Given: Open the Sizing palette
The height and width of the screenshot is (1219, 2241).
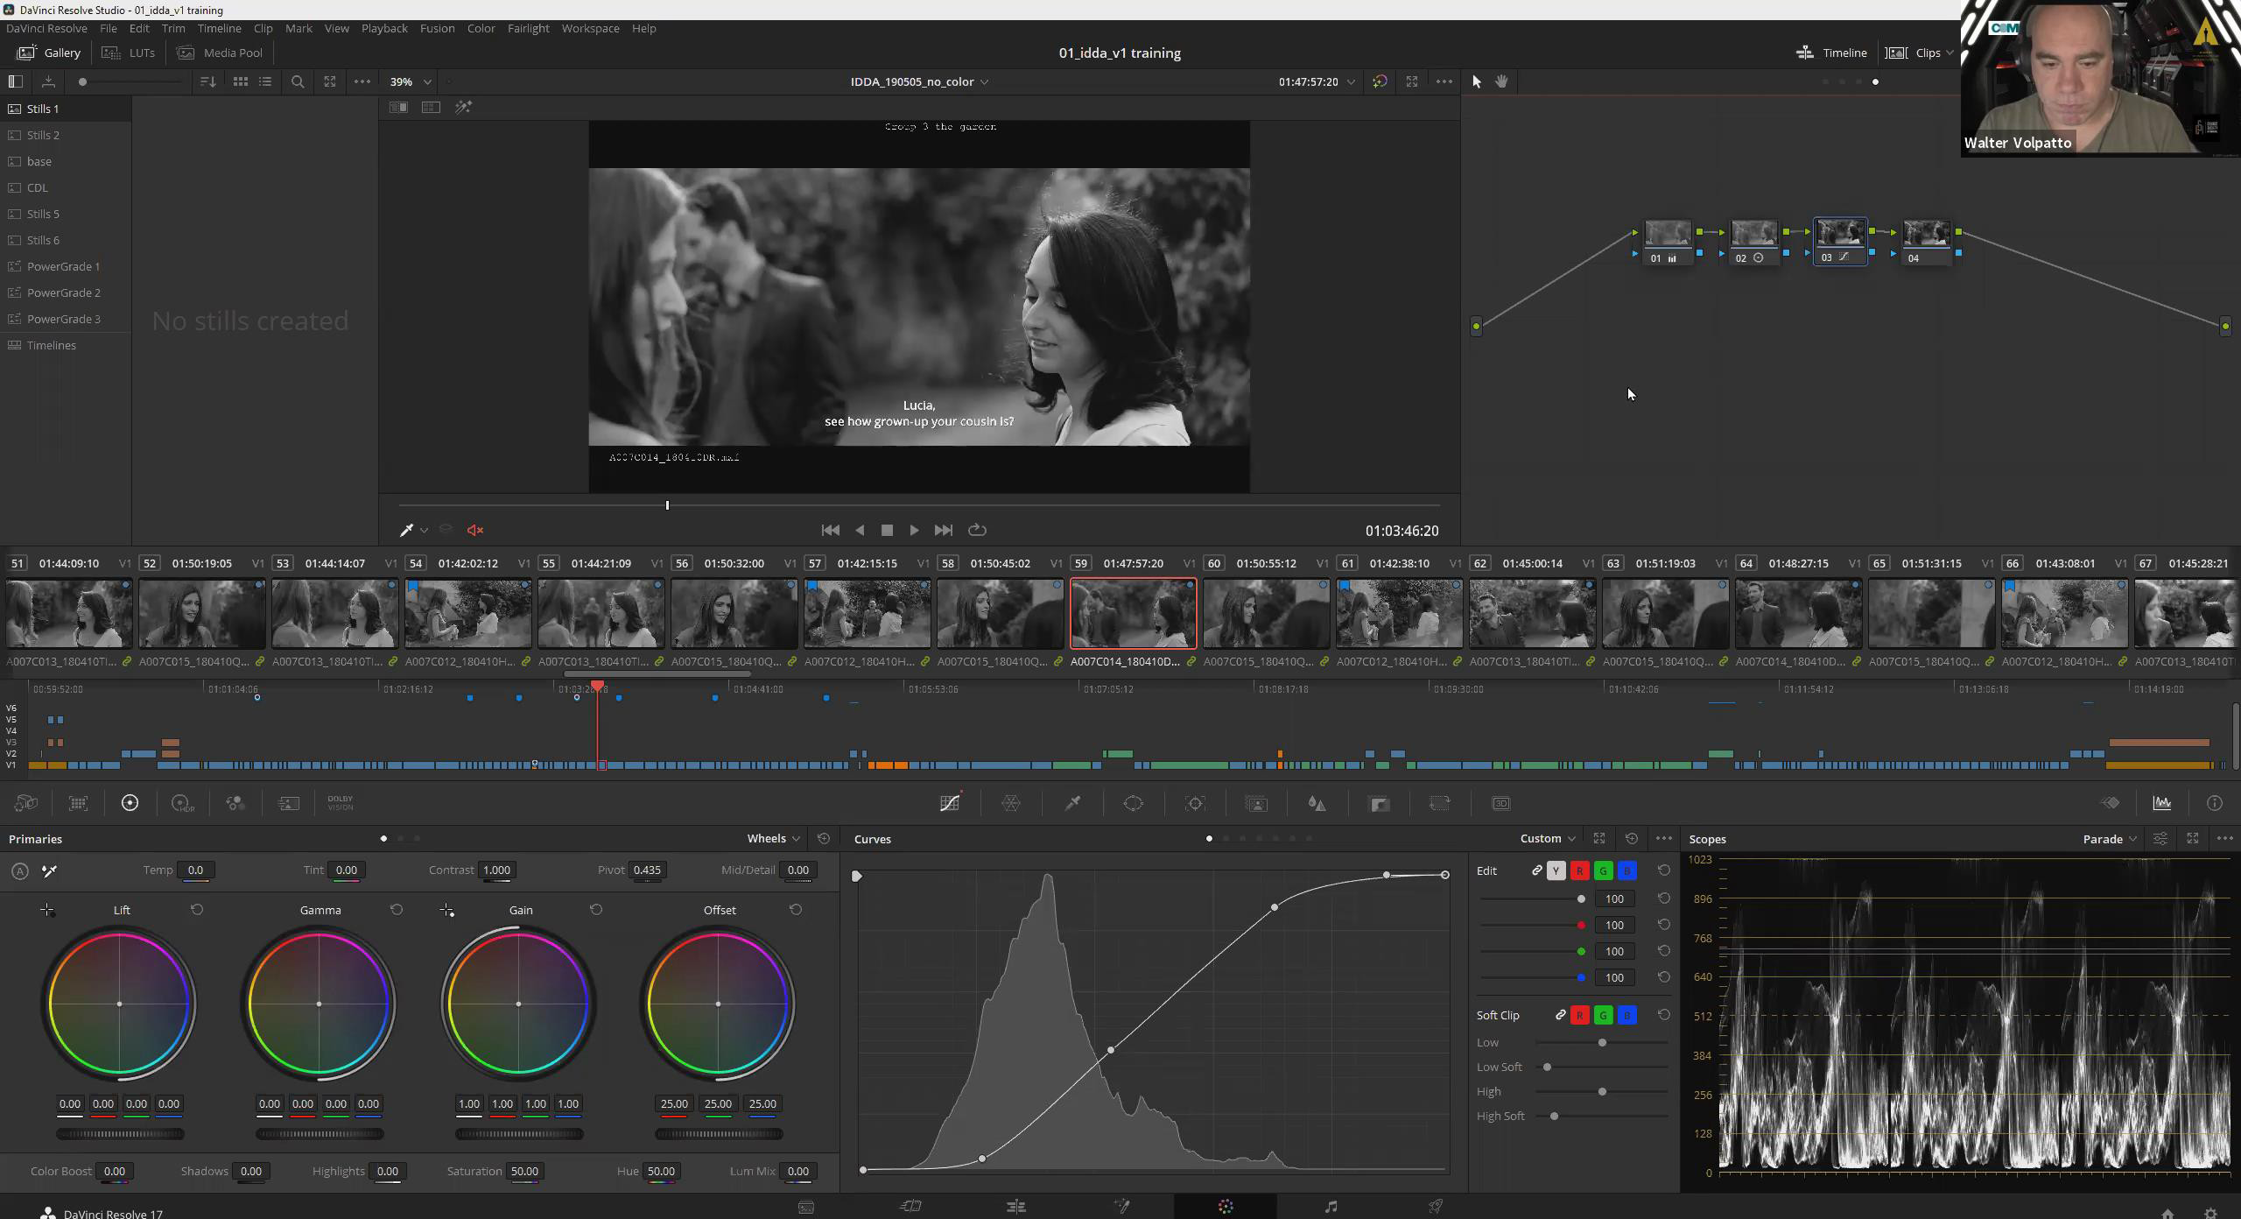Looking at the screenshot, I should [x=1440, y=803].
